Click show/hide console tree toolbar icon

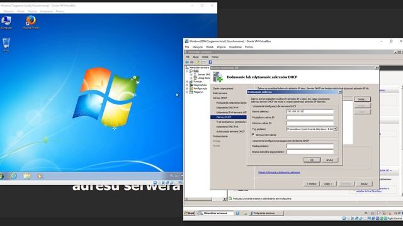(204, 62)
